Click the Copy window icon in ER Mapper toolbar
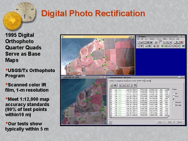Screen dimensions: 188x141 (145, 42)
